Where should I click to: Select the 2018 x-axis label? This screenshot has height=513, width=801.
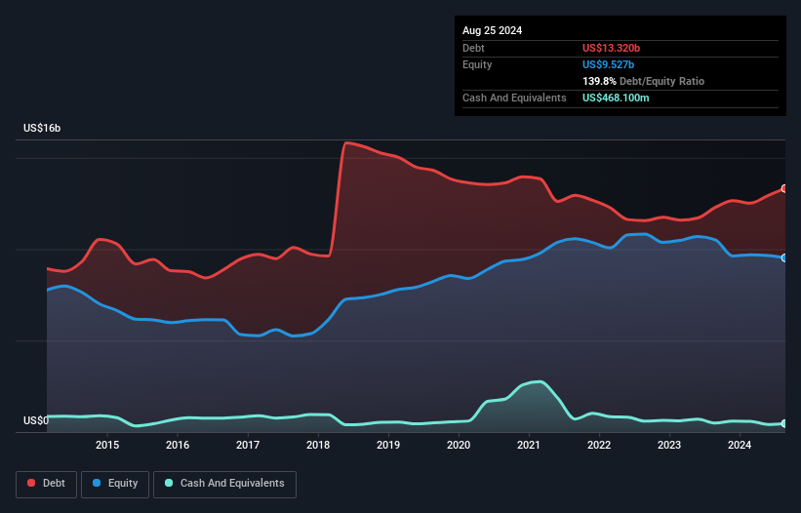(x=318, y=445)
